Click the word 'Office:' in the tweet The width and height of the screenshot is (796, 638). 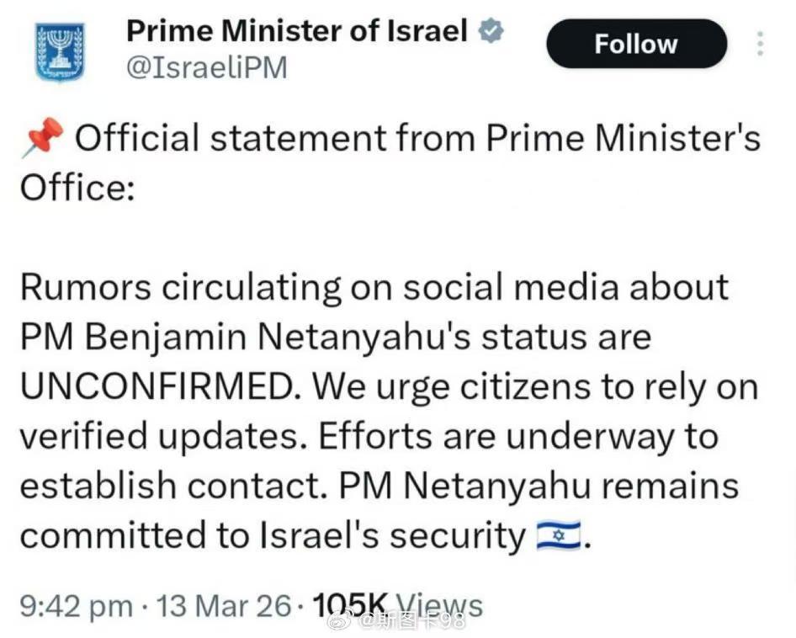click(x=77, y=188)
